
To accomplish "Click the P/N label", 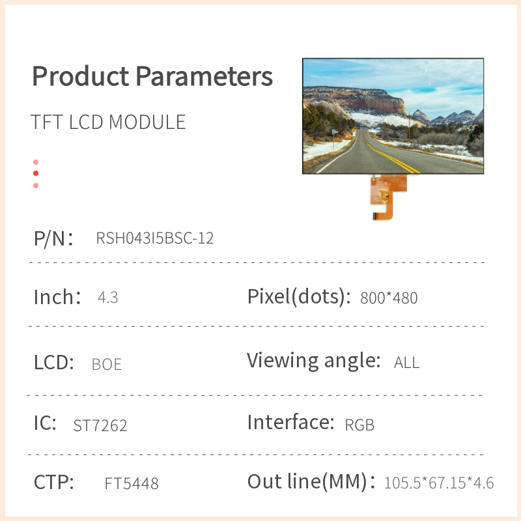I will (x=53, y=238).
